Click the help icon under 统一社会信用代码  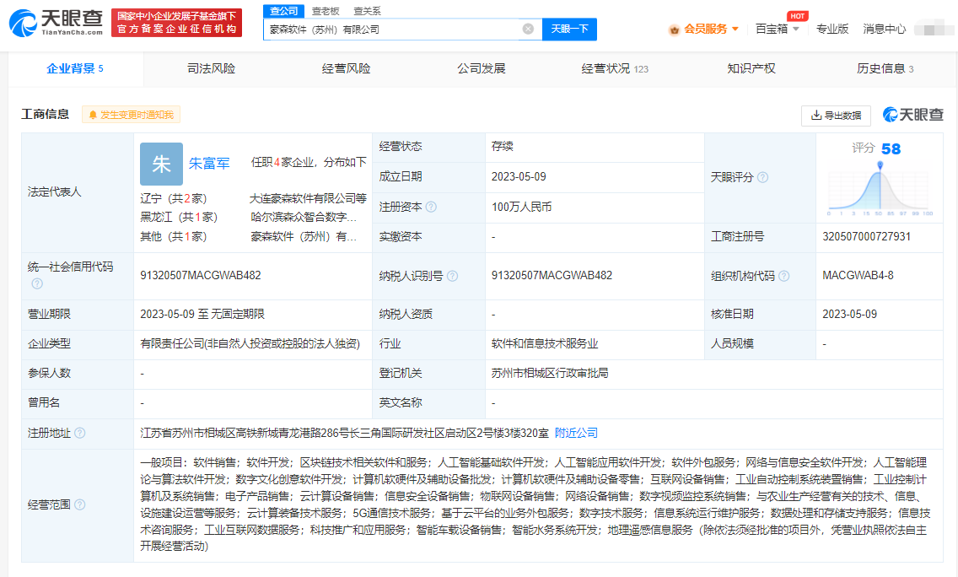pos(37,283)
